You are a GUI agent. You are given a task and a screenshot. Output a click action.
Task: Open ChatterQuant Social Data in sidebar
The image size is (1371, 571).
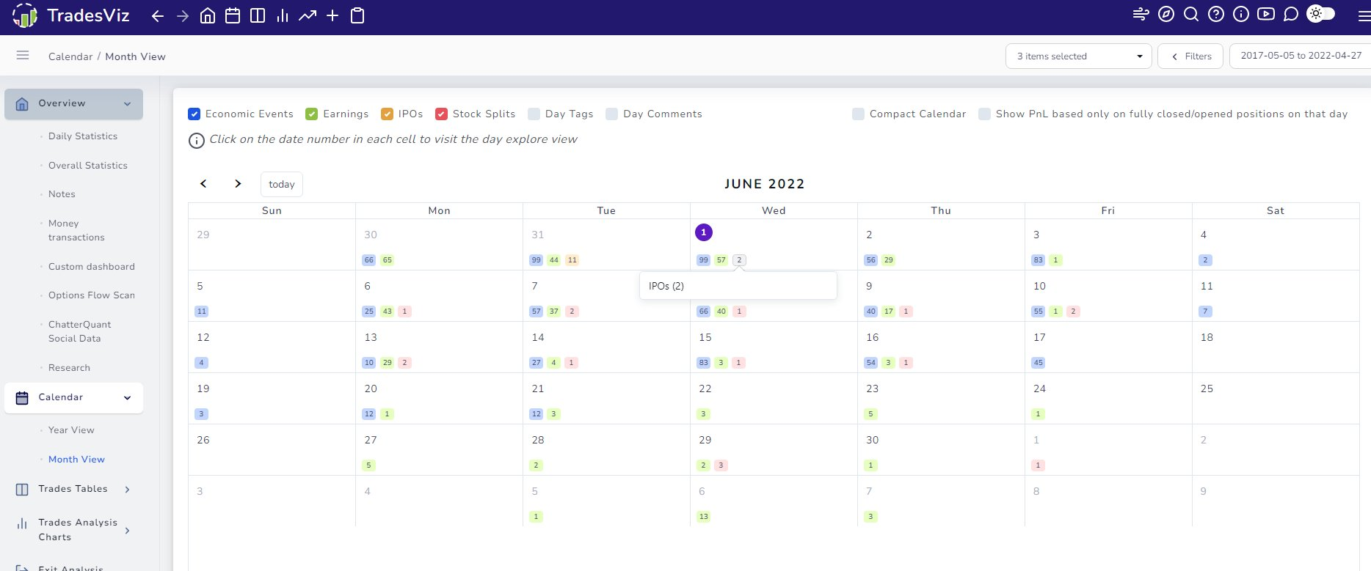80,331
